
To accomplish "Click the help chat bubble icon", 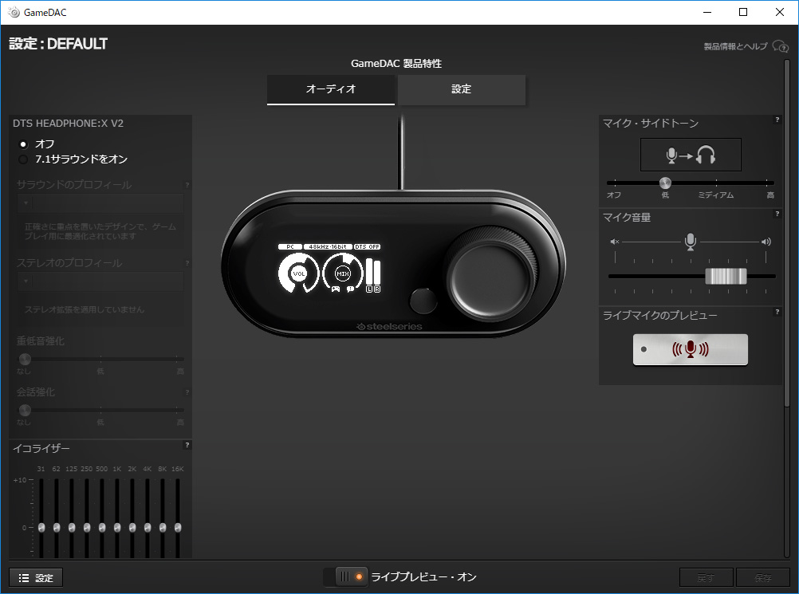I will 780,46.
